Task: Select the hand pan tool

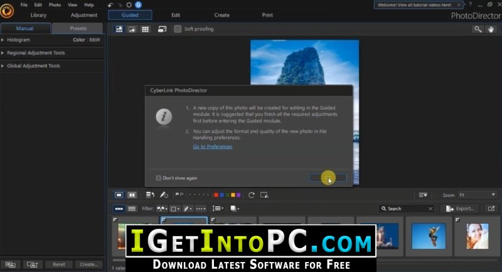Action: (x=491, y=29)
